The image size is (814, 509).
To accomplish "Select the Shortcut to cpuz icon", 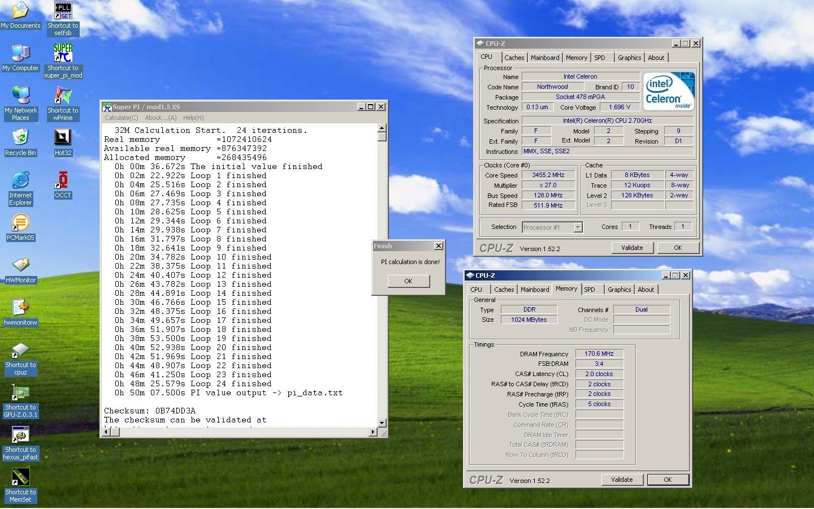I will click(x=20, y=358).
